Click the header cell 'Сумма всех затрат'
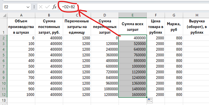The image size is (209, 105). pyautogui.click(x=133, y=27)
